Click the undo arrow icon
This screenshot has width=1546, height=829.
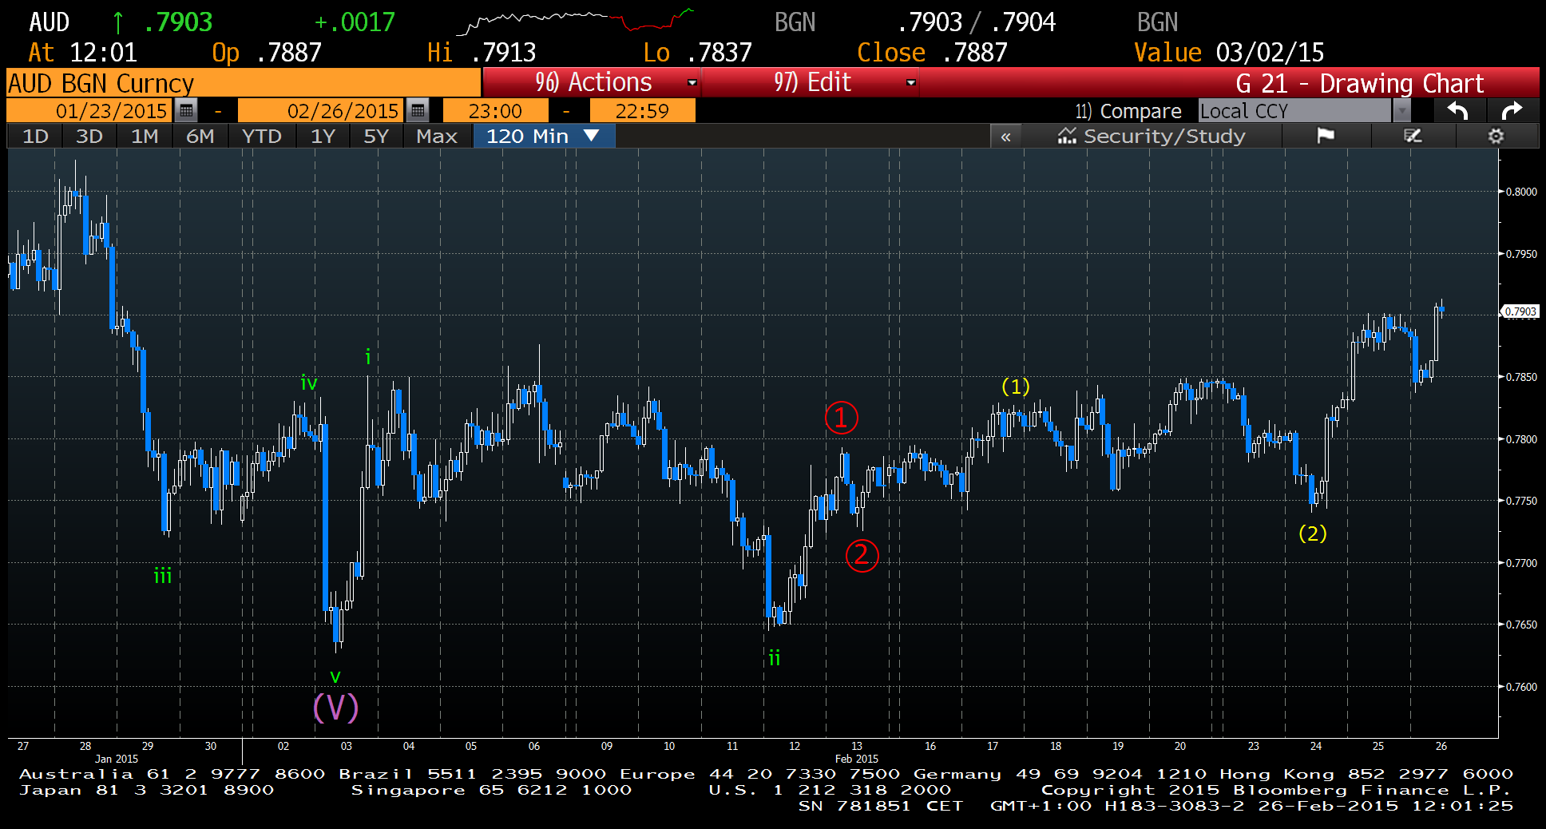click(x=1457, y=111)
